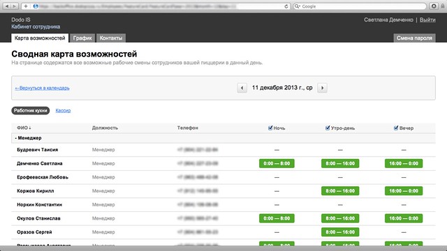Switch to the Контакты tab
The width and height of the screenshot is (447, 251).
[111, 38]
